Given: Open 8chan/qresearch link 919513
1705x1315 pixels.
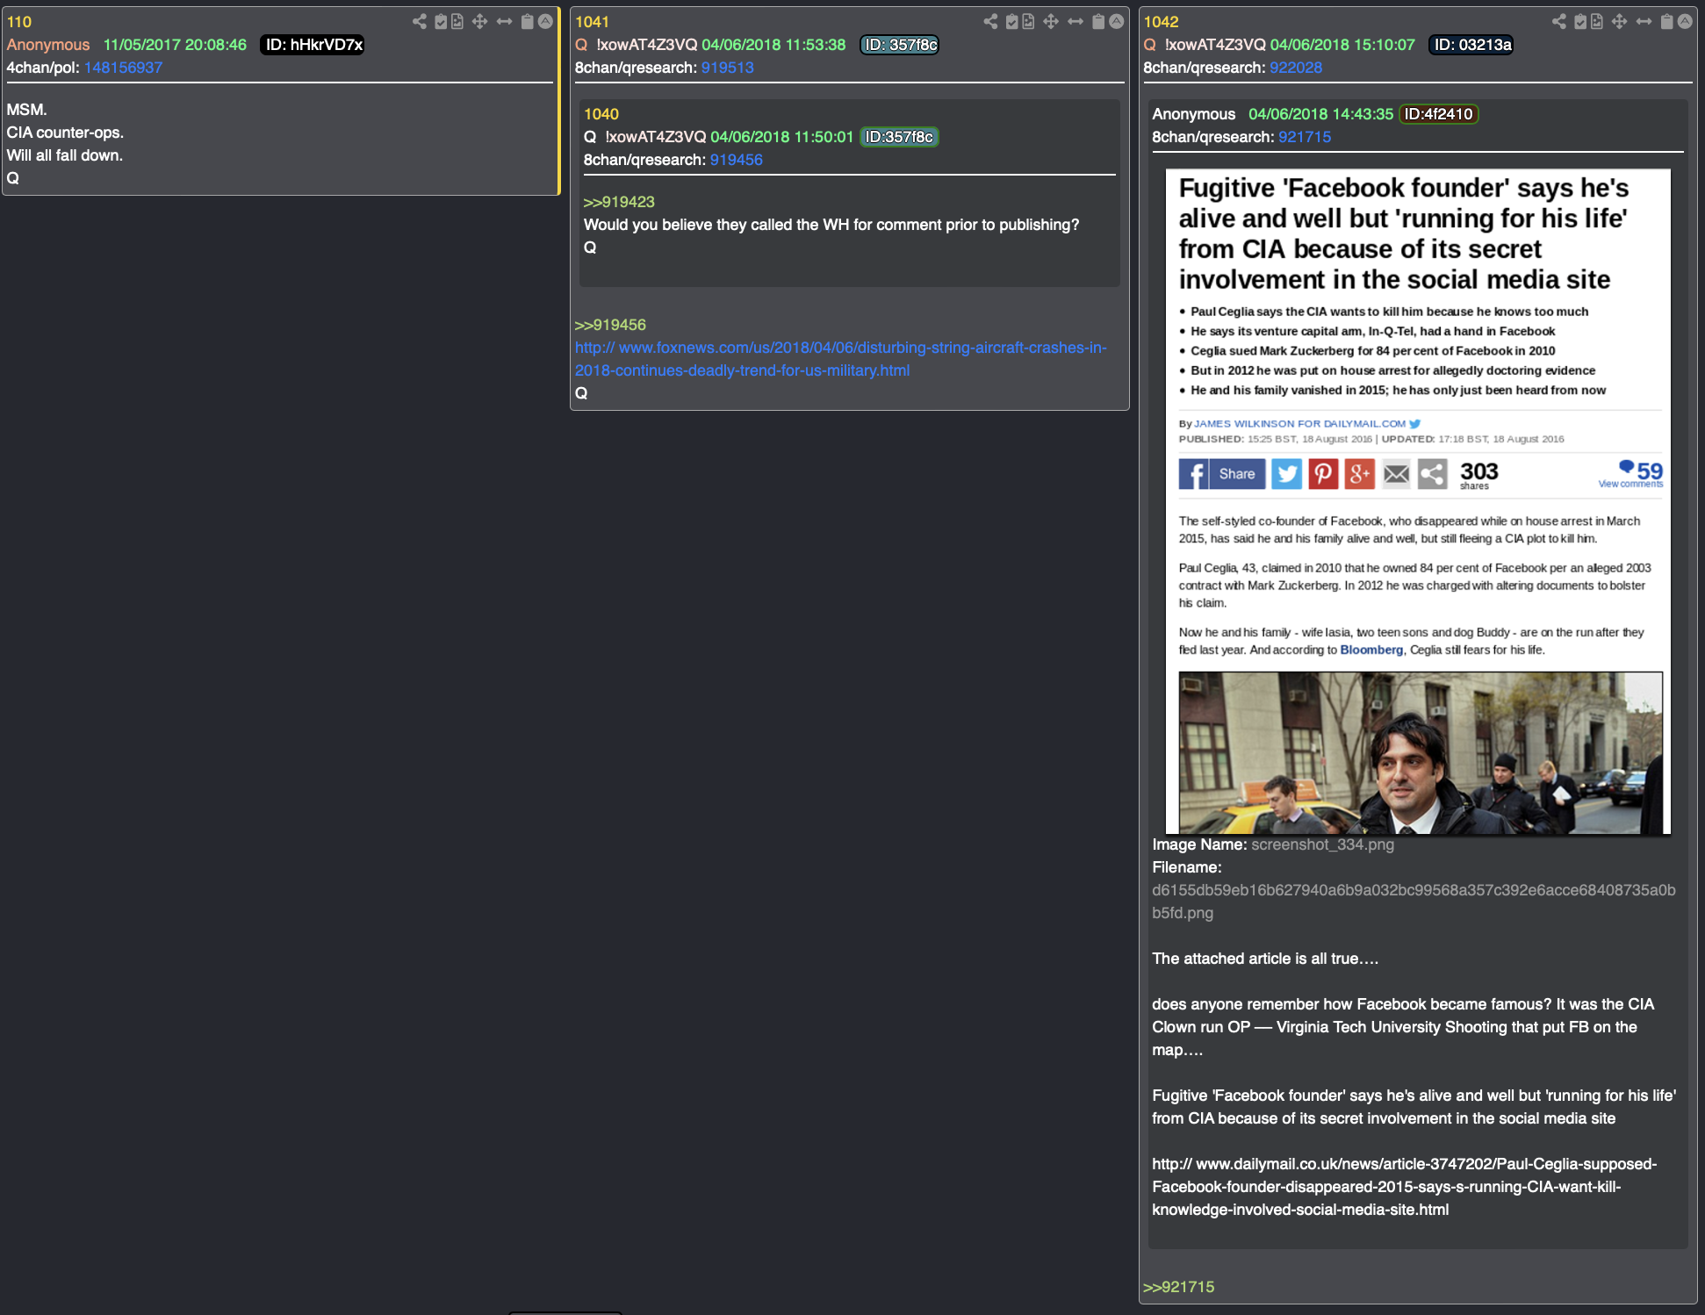Looking at the screenshot, I should point(727,68).
